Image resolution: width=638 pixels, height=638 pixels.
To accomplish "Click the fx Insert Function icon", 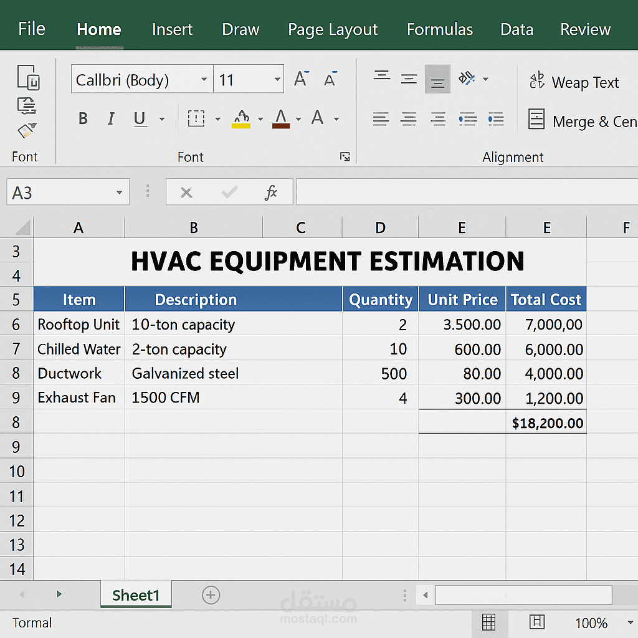I will [x=270, y=192].
